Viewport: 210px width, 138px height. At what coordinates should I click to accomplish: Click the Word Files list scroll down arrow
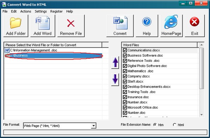[202, 115]
